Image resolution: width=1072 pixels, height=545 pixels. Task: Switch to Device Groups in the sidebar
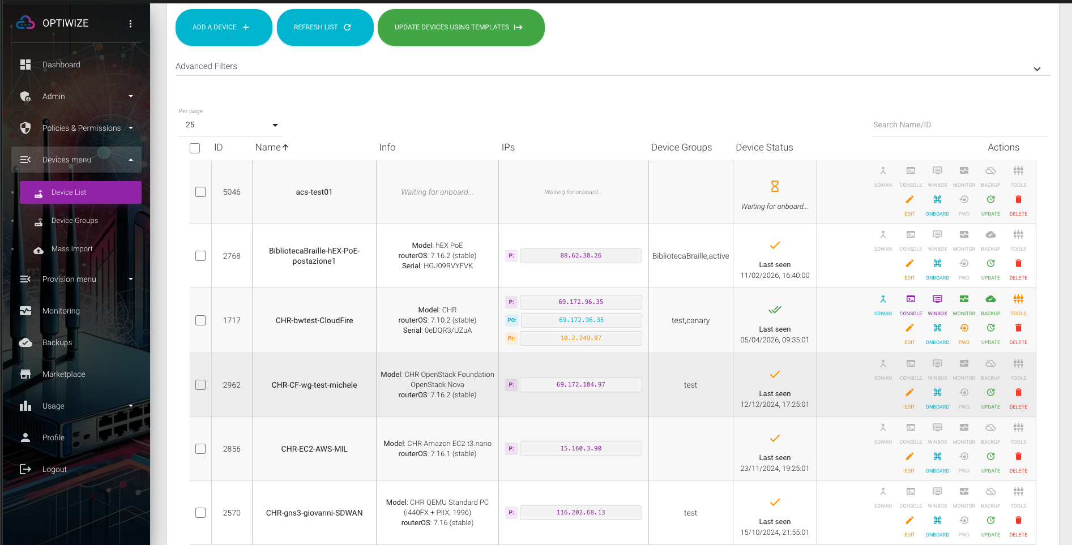coord(74,220)
